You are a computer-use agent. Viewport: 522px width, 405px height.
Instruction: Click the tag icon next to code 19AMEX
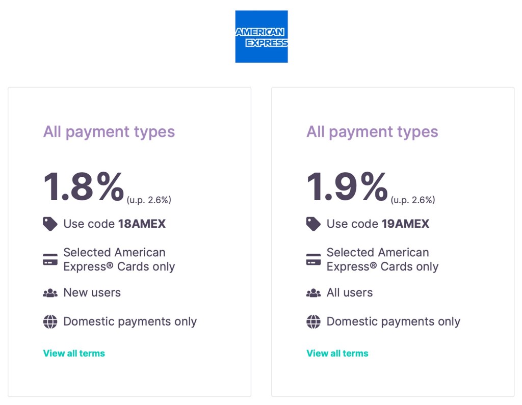coord(313,223)
